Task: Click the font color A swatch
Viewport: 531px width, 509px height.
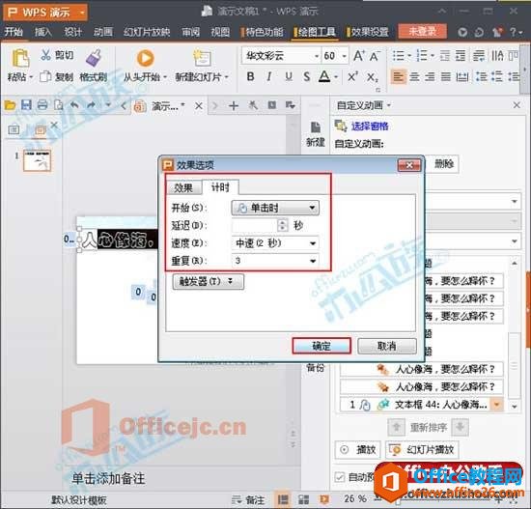Action: (324, 77)
